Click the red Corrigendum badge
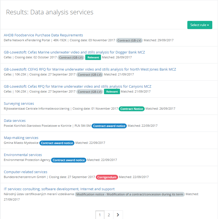This screenshot has height=219, width=218. [x=107, y=177]
